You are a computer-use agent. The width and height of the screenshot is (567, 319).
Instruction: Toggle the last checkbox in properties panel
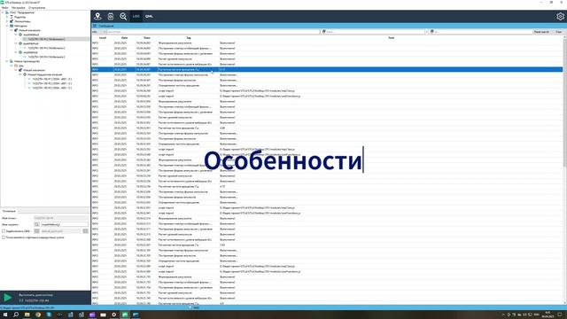[4, 237]
